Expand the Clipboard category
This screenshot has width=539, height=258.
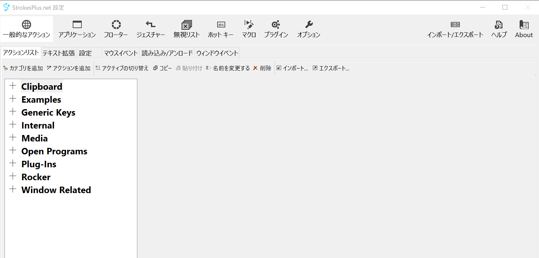[x=13, y=86]
